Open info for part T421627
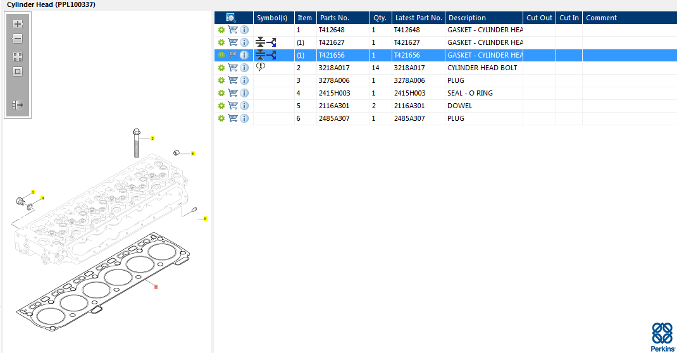Screen dimensions: 677x353 (244, 42)
